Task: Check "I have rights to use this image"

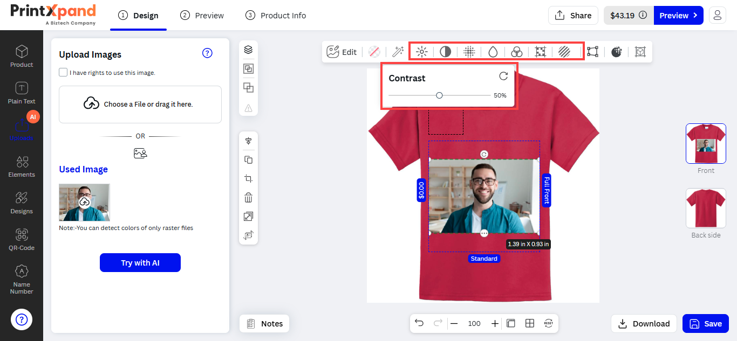Action: (x=63, y=72)
